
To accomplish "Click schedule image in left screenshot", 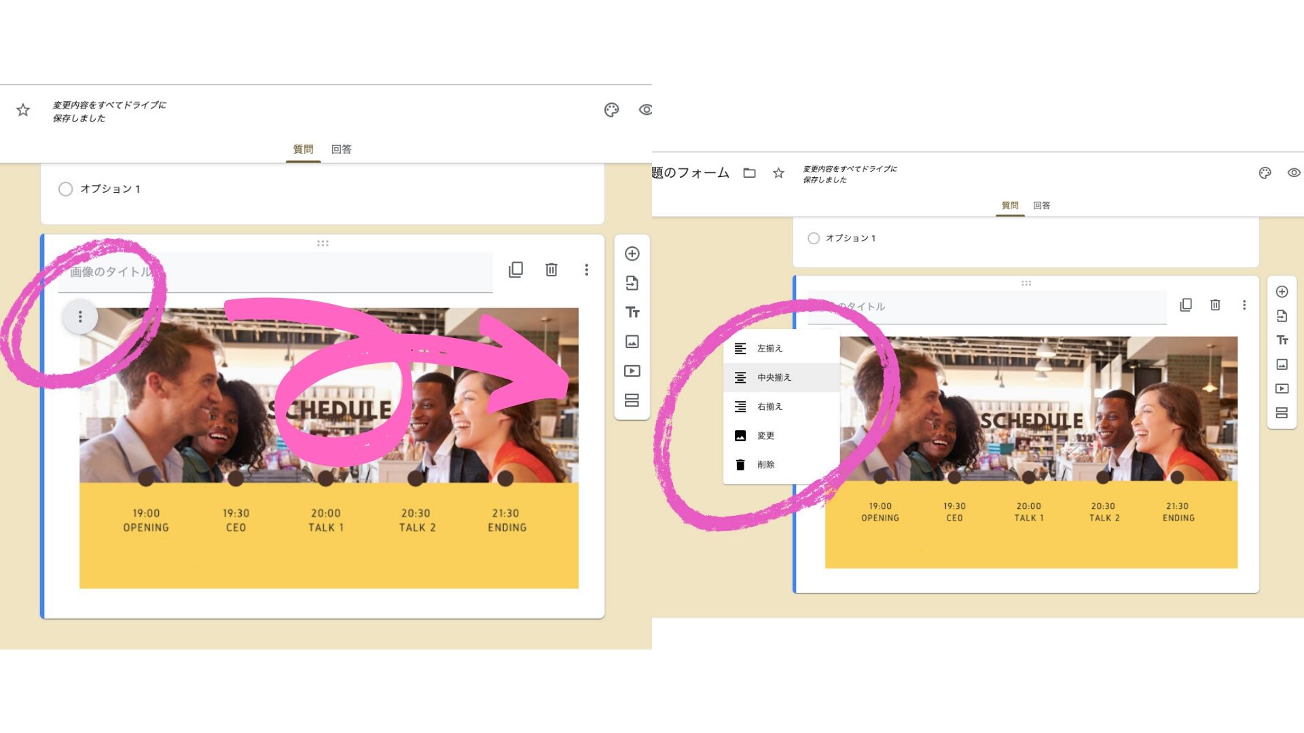I will pos(329,448).
